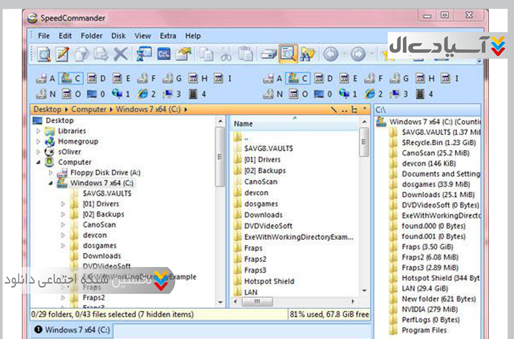Click the Name column header
The height and width of the screenshot is (339, 514).
[x=244, y=124]
